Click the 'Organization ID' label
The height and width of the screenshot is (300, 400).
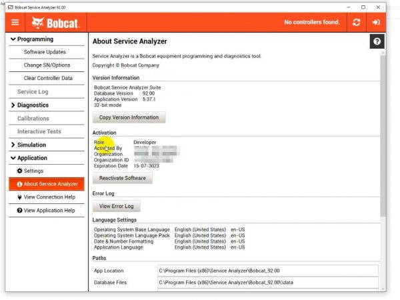pos(111,160)
